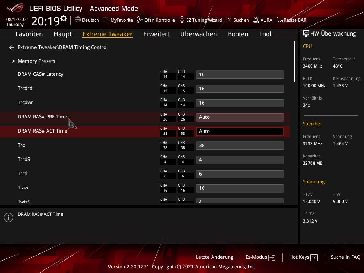Click the settings list vertical scrollbar
Screen dimensions: 364x273
pos(294,61)
